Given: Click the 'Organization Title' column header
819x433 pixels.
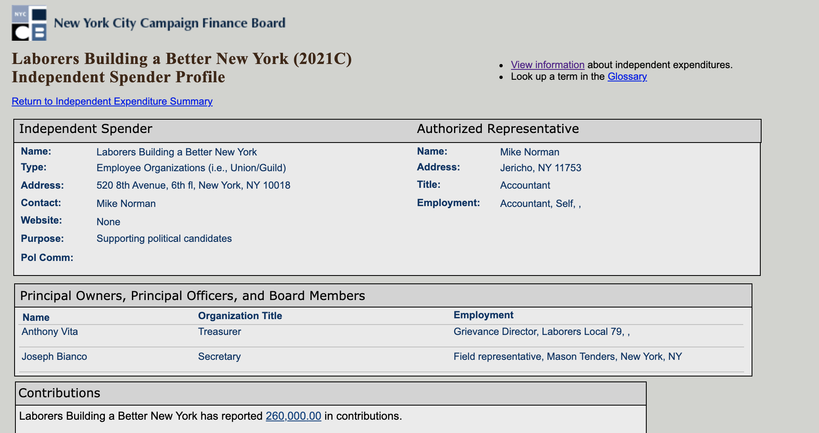Looking at the screenshot, I should pyautogui.click(x=240, y=316).
